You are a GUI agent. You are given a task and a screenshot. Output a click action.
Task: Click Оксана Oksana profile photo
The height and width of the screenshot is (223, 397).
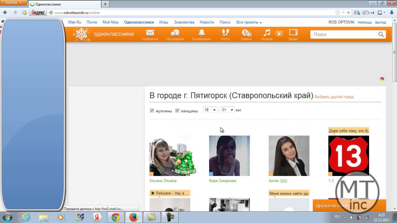[170, 155]
